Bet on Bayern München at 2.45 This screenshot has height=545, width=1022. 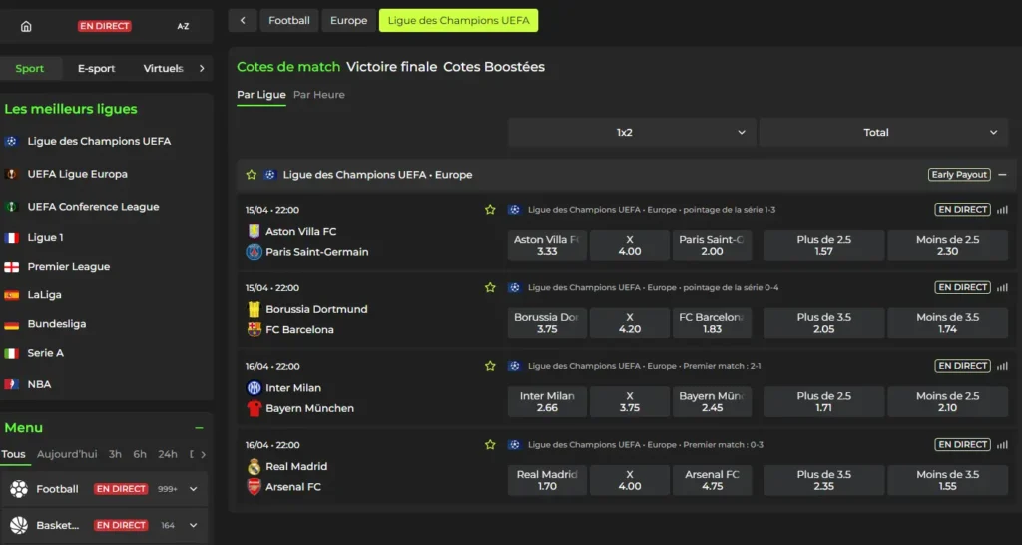pyautogui.click(x=712, y=401)
